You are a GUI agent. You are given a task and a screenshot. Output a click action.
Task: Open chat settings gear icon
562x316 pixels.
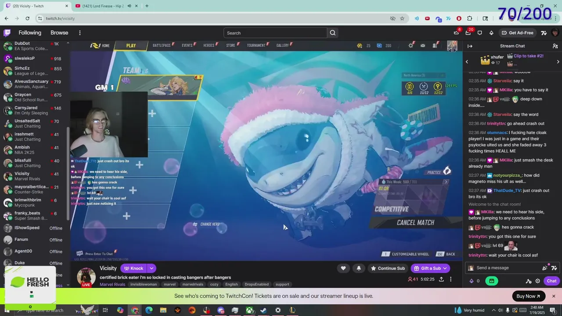coord(537,281)
